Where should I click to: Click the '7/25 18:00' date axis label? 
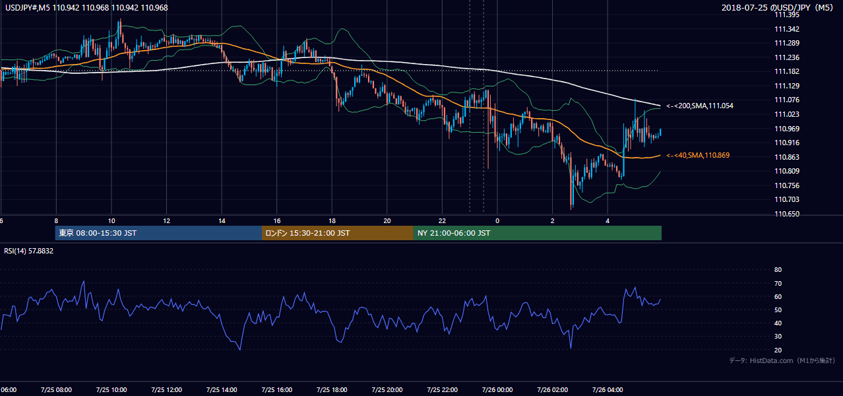332,389
